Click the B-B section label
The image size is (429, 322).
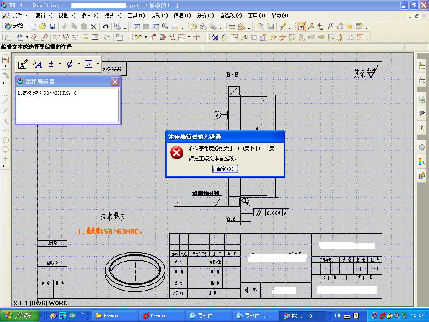pyautogui.click(x=233, y=75)
